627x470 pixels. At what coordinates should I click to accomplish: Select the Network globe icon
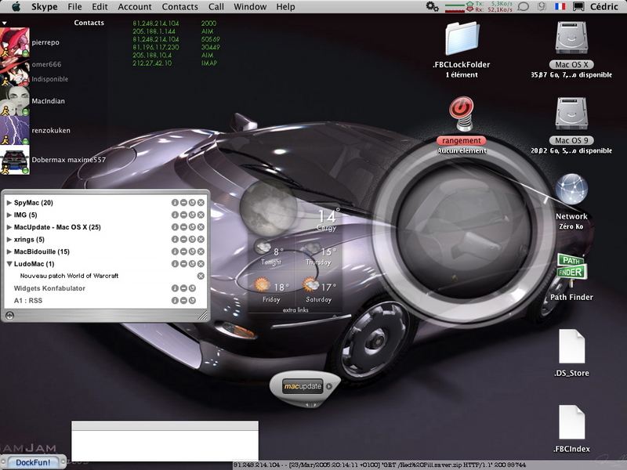coord(571,190)
